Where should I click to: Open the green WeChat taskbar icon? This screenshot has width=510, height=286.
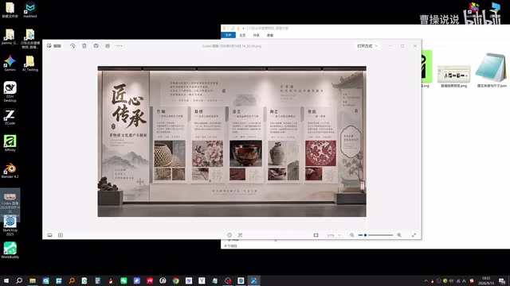coord(124,280)
